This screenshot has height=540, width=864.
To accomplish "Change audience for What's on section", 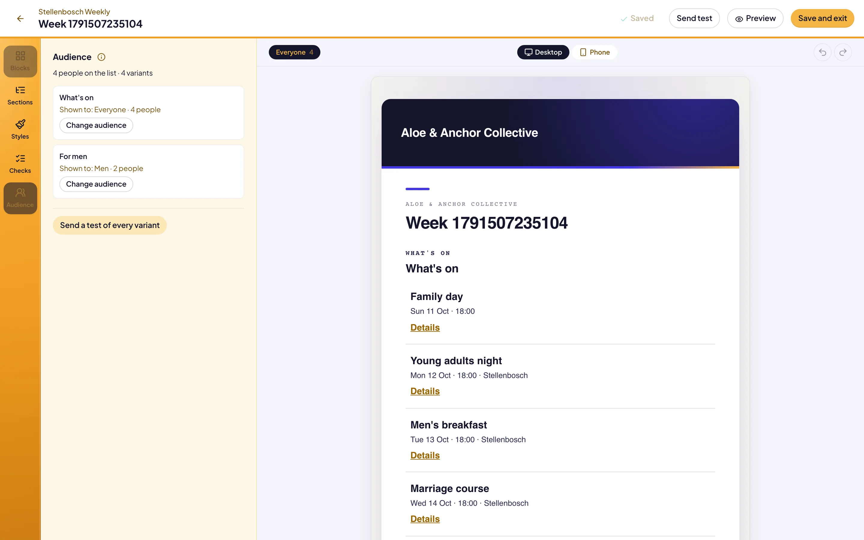I will pyautogui.click(x=96, y=125).
